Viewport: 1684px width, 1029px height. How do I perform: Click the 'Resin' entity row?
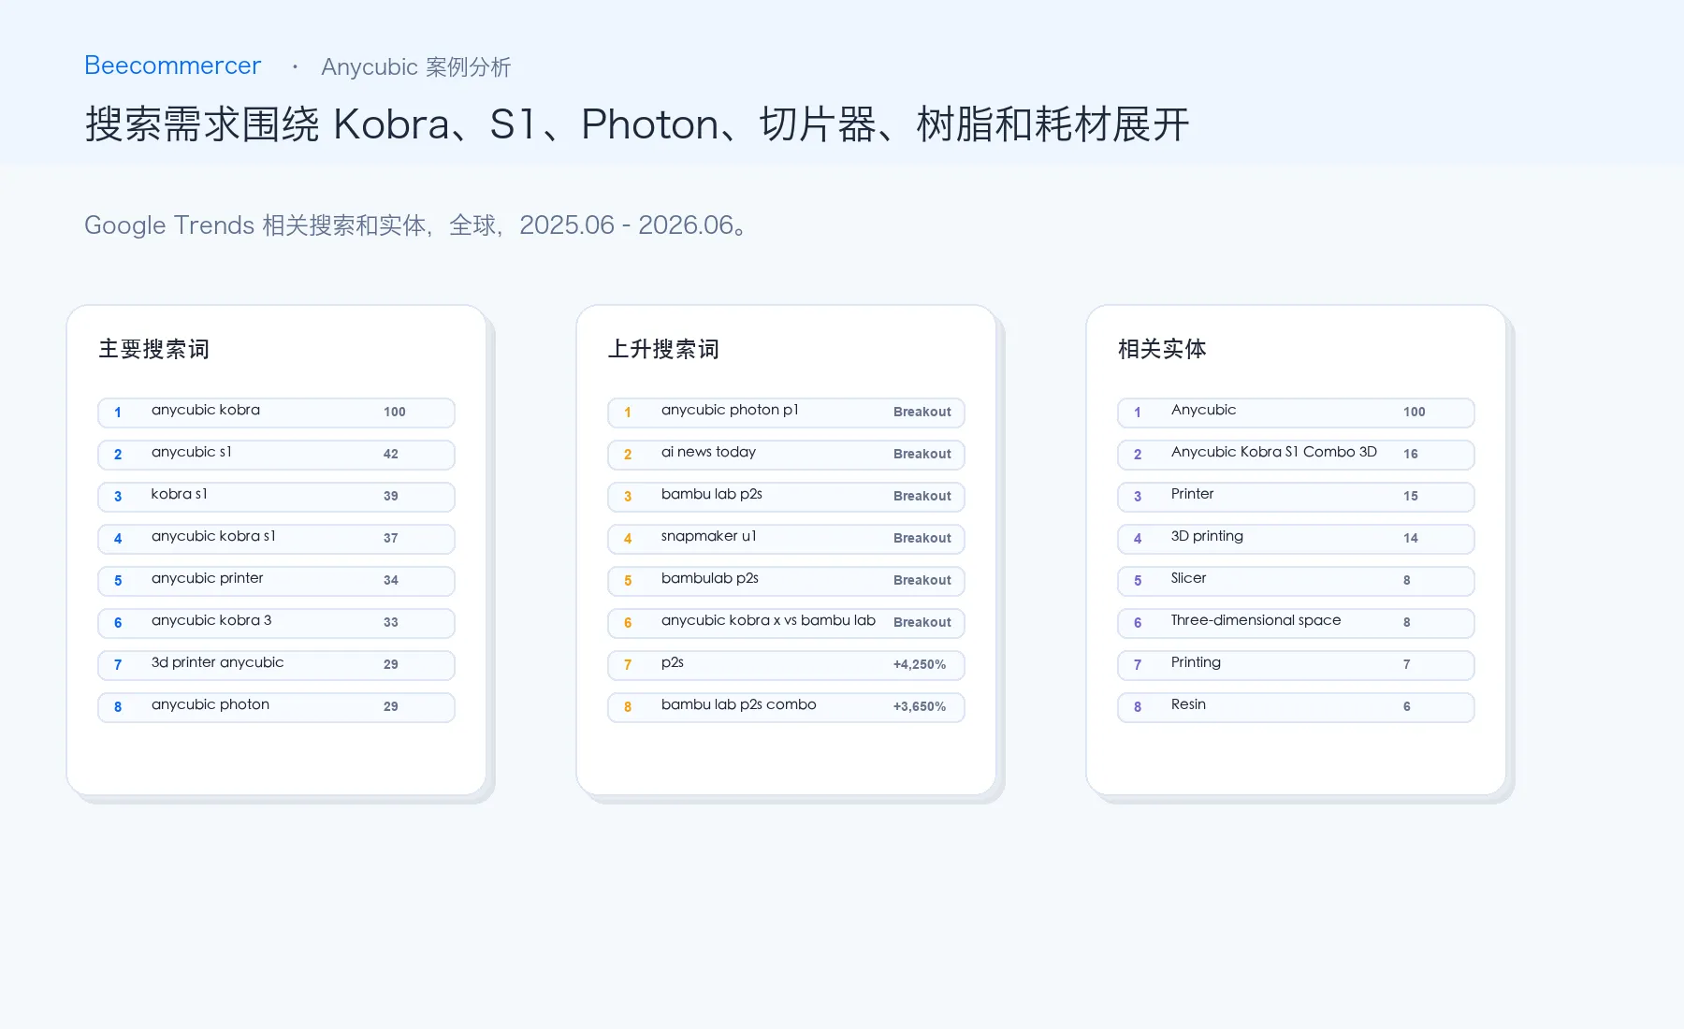pyautogui.click(x=1296, y=707)
